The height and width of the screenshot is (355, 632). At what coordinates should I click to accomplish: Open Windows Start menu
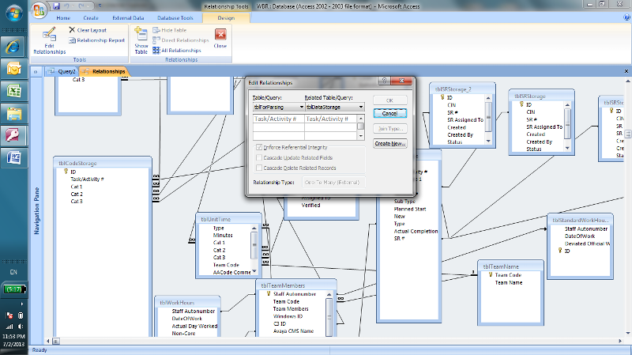coord(14,13)
